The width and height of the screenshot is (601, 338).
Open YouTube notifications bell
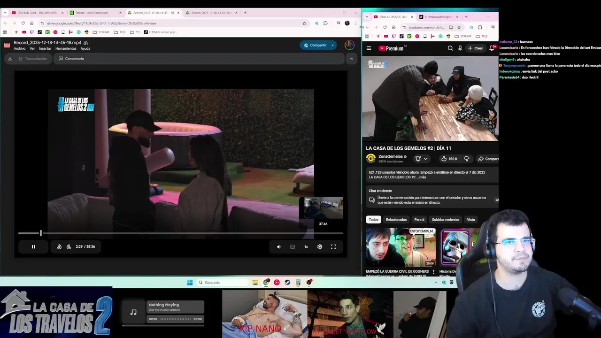click(x=492, y=48)
